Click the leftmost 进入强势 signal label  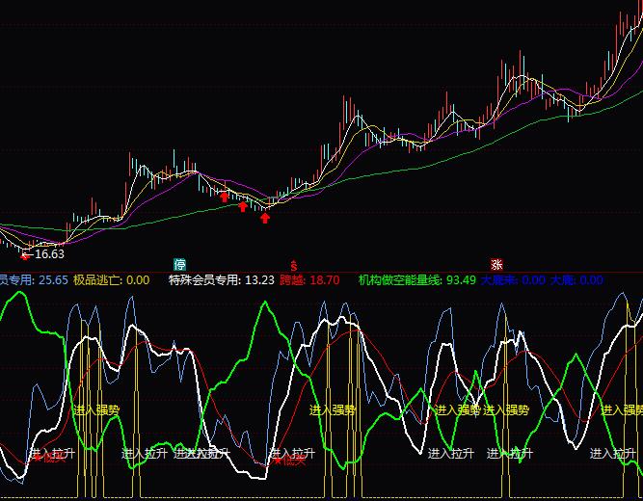point(96,410)
